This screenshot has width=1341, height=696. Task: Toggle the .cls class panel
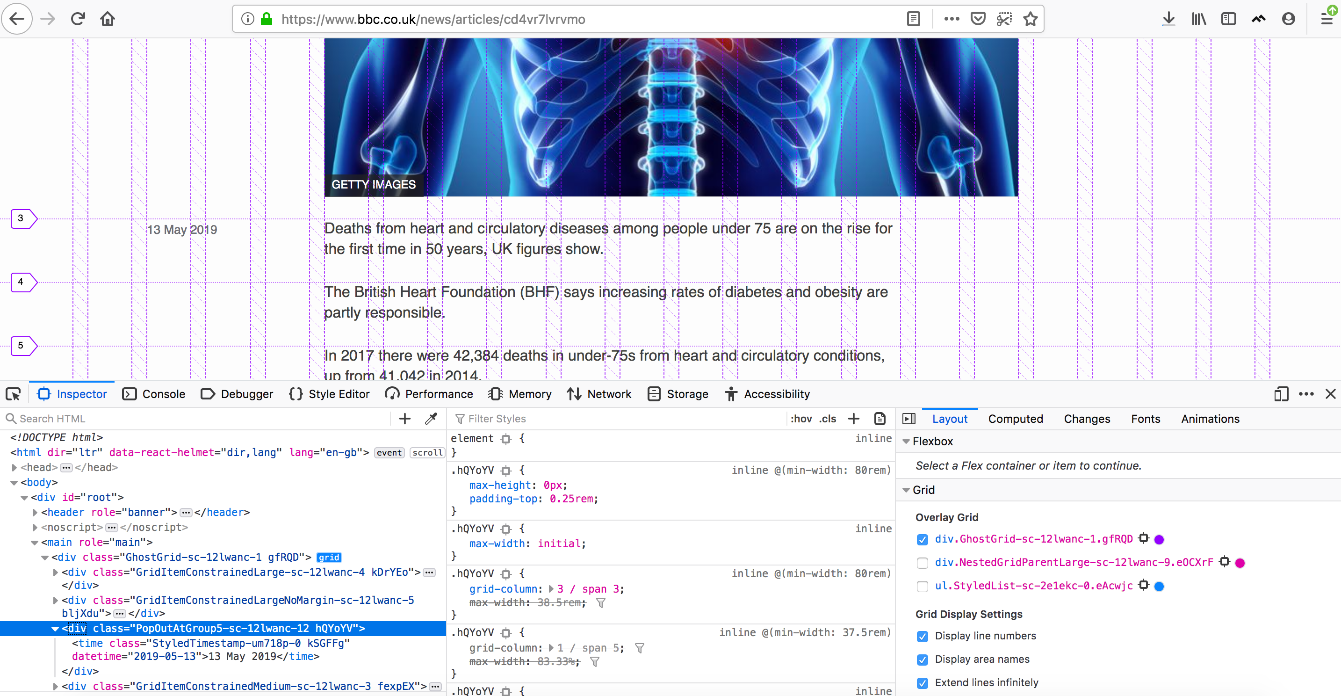point(827,419)
